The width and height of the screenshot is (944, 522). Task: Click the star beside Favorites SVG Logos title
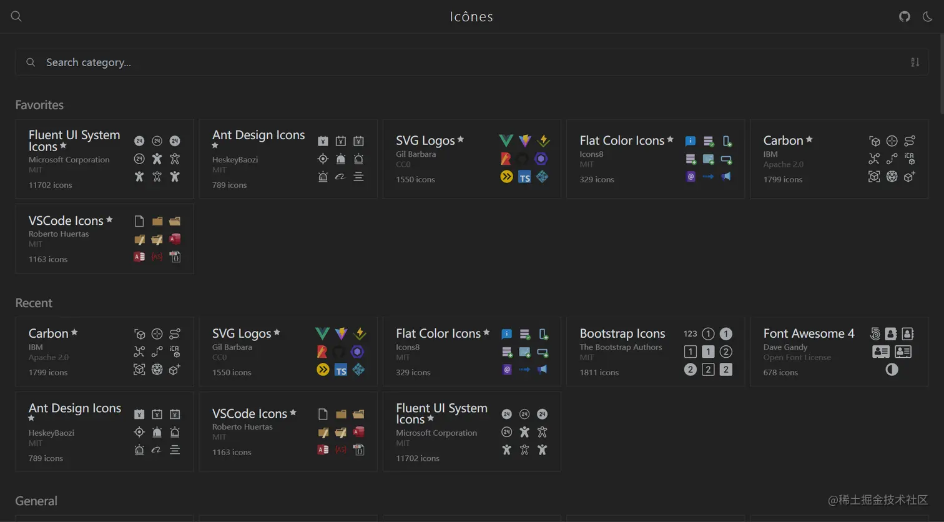461,139
